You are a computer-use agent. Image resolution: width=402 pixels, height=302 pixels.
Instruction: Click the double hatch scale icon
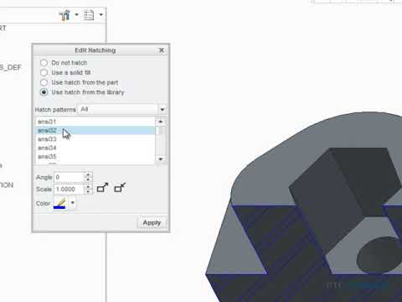(102, 188)
